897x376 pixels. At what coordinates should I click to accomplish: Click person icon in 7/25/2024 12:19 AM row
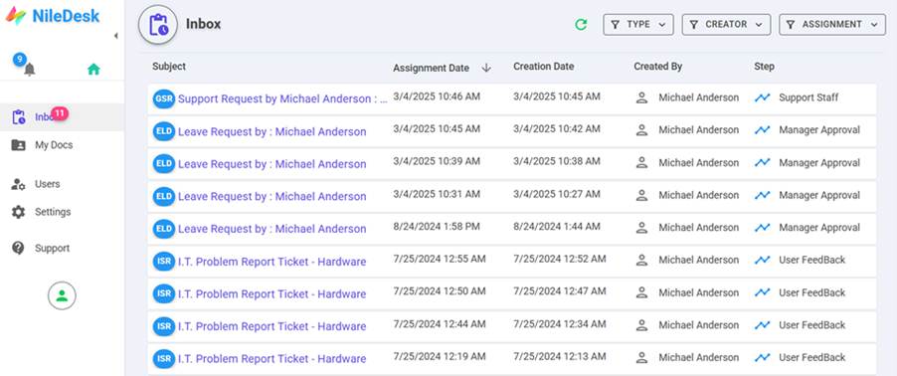641,358
